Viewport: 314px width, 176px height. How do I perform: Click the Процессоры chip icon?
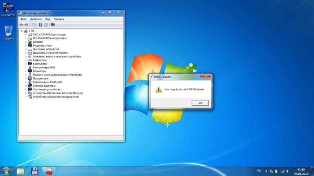30,79
